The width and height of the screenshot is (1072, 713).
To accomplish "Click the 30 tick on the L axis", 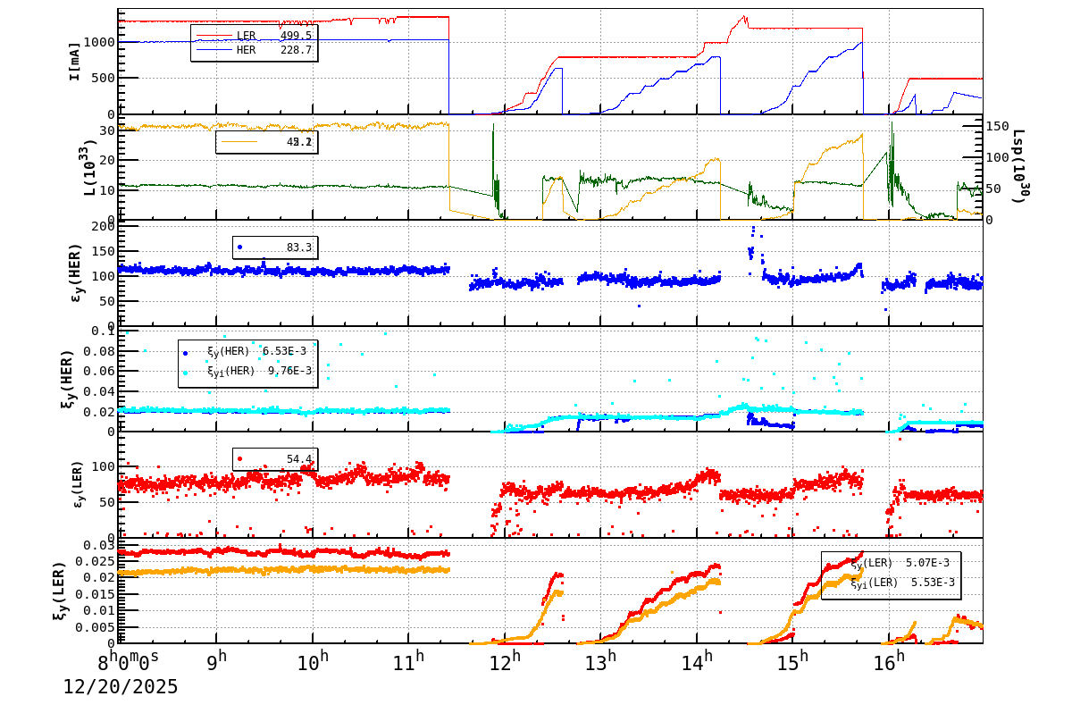I will click(106, 130).
